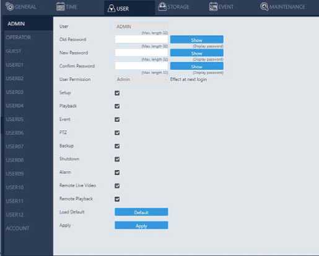The height and width of the screenshot is (256, 319).
Task: Focus the New Password input field
Action: click(141, 53)
